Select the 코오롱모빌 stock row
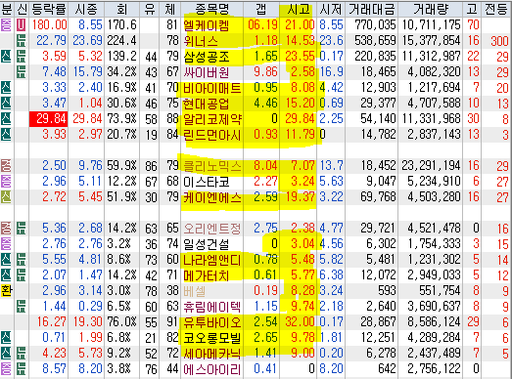Image resolution: width=512 pixels, height=379 pixels. (x=256, y=337)
